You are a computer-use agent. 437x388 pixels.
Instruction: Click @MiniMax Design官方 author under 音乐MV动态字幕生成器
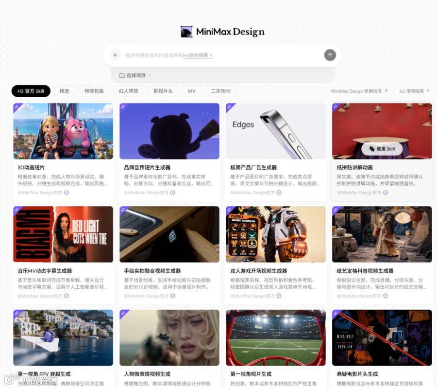(x=40, y=296)
